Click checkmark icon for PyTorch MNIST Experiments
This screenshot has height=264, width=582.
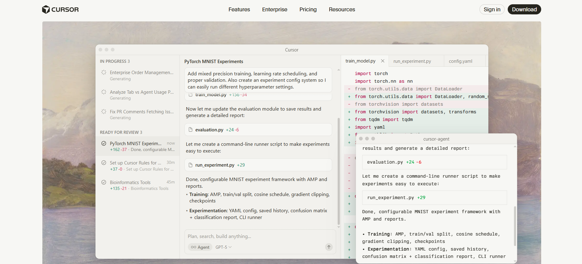point(104,143)
